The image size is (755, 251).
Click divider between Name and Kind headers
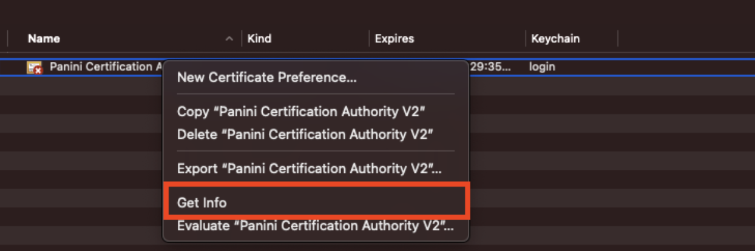point(242,39)
